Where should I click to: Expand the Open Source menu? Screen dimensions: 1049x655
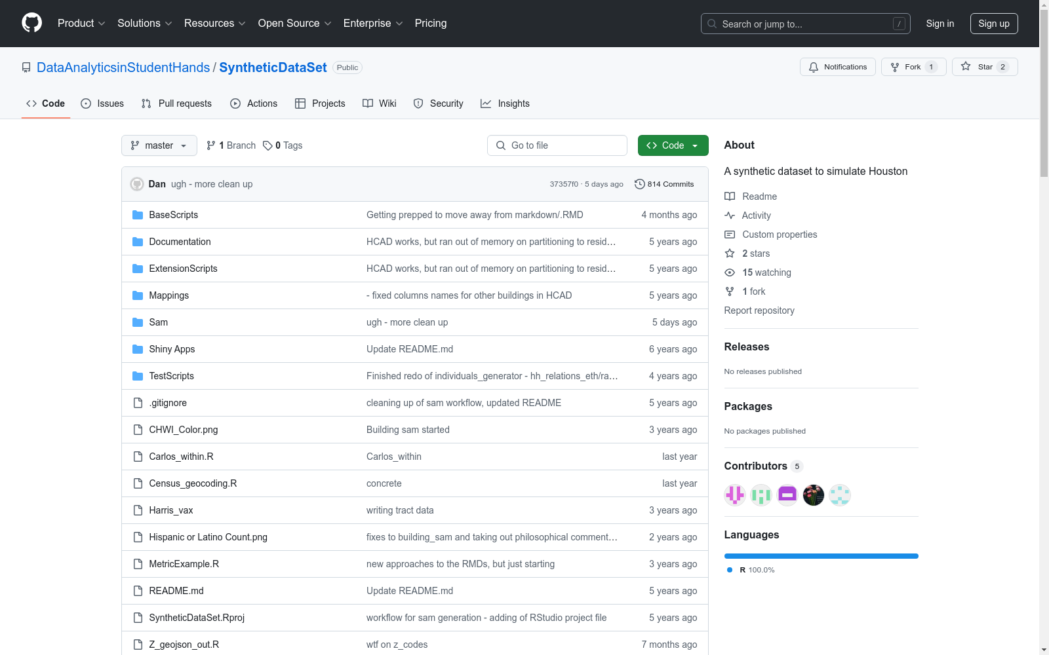tap(295, 24)
